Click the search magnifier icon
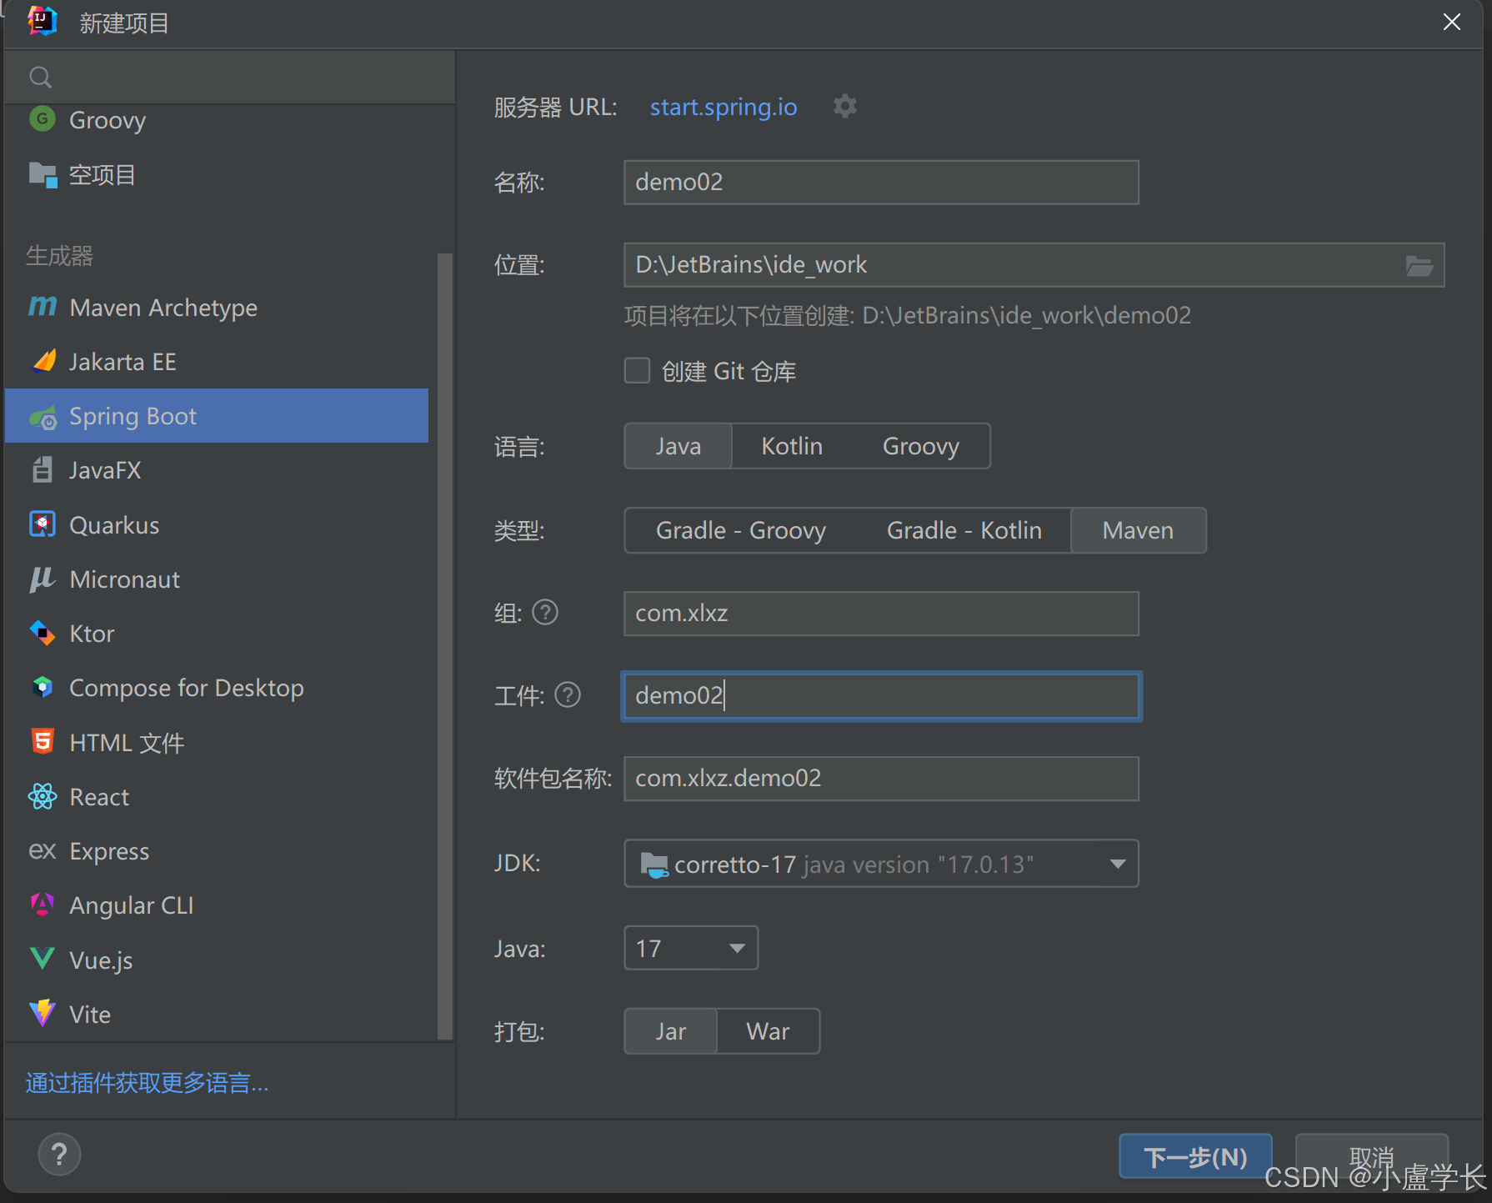The height and width of the screenshot is (1203, 1492). tap(40, 78)
